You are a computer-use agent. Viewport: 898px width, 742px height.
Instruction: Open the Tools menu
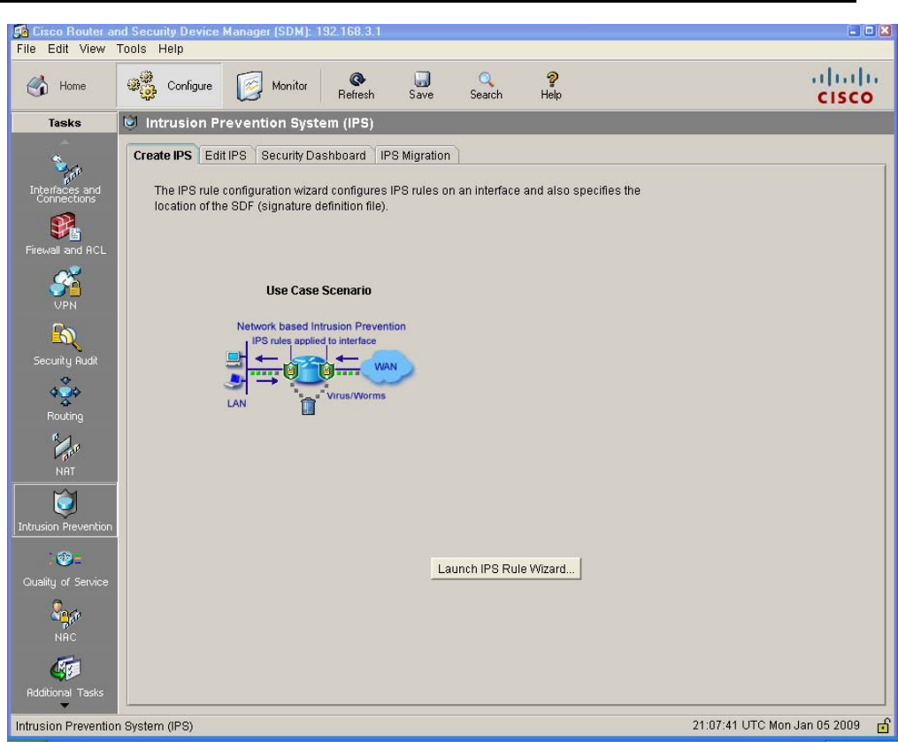131,49
